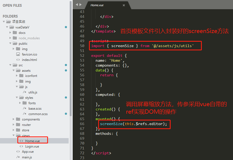Click the base.scss file type icon

tap(24, 108)
